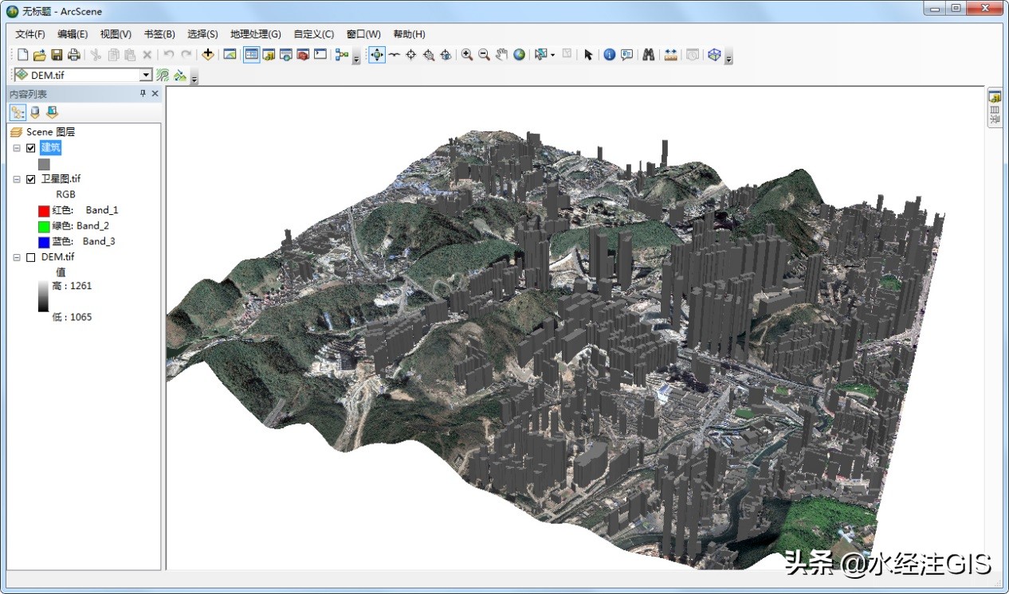
Task: Open the Find binoculars tool
Action: coord(649,55)
